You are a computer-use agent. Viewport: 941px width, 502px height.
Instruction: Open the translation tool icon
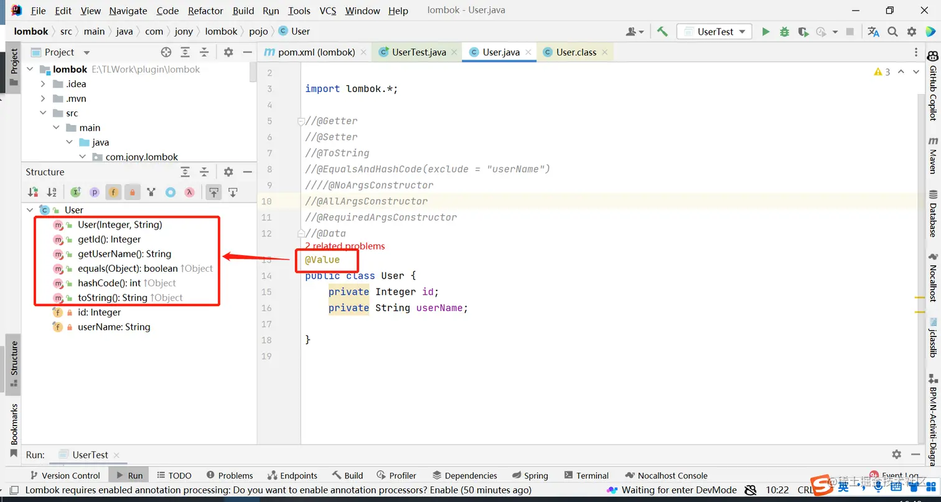[x=874, y=32]
